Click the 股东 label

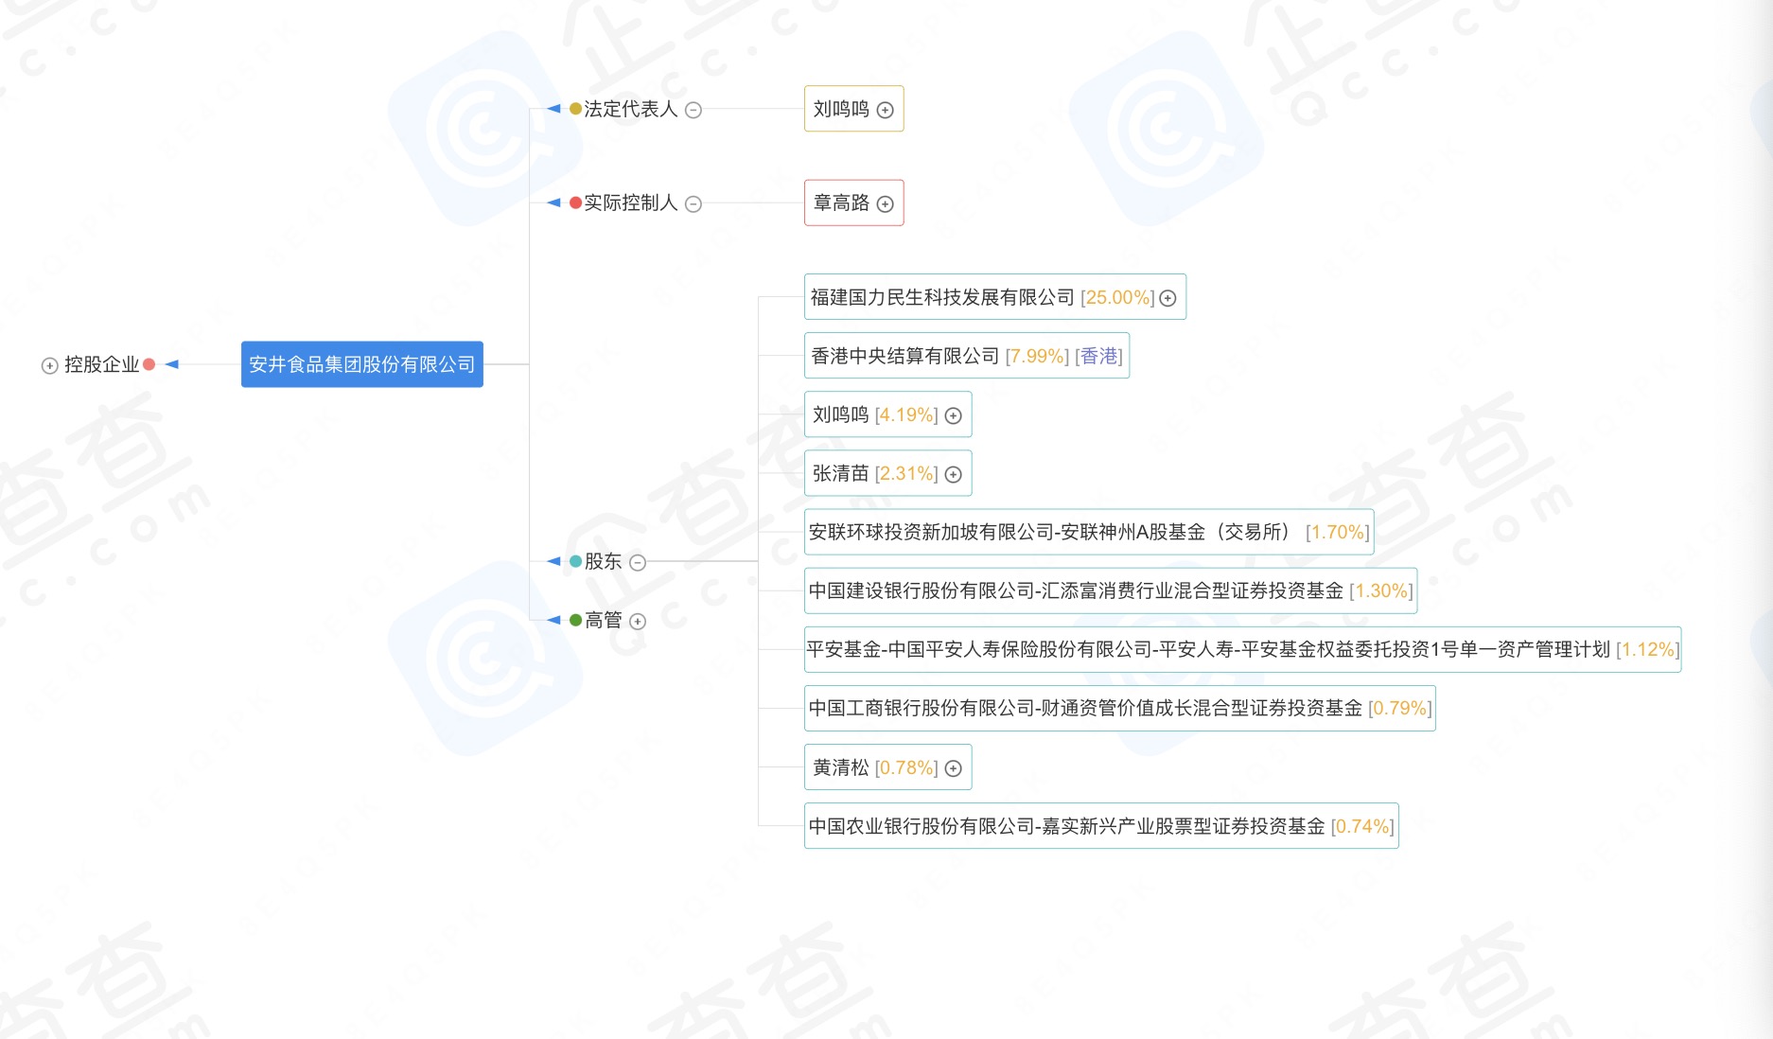coord(603,561)
